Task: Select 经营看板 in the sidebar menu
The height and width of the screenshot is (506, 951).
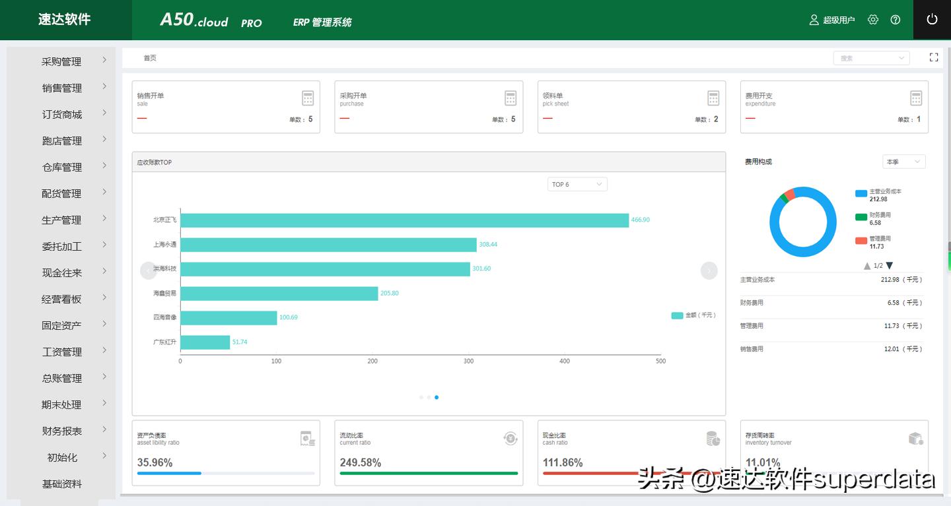Action: (x=61, y=298)
